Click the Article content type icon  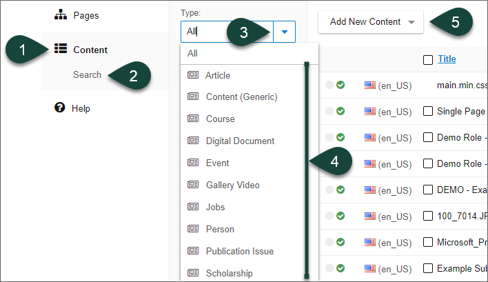(193, 75)
